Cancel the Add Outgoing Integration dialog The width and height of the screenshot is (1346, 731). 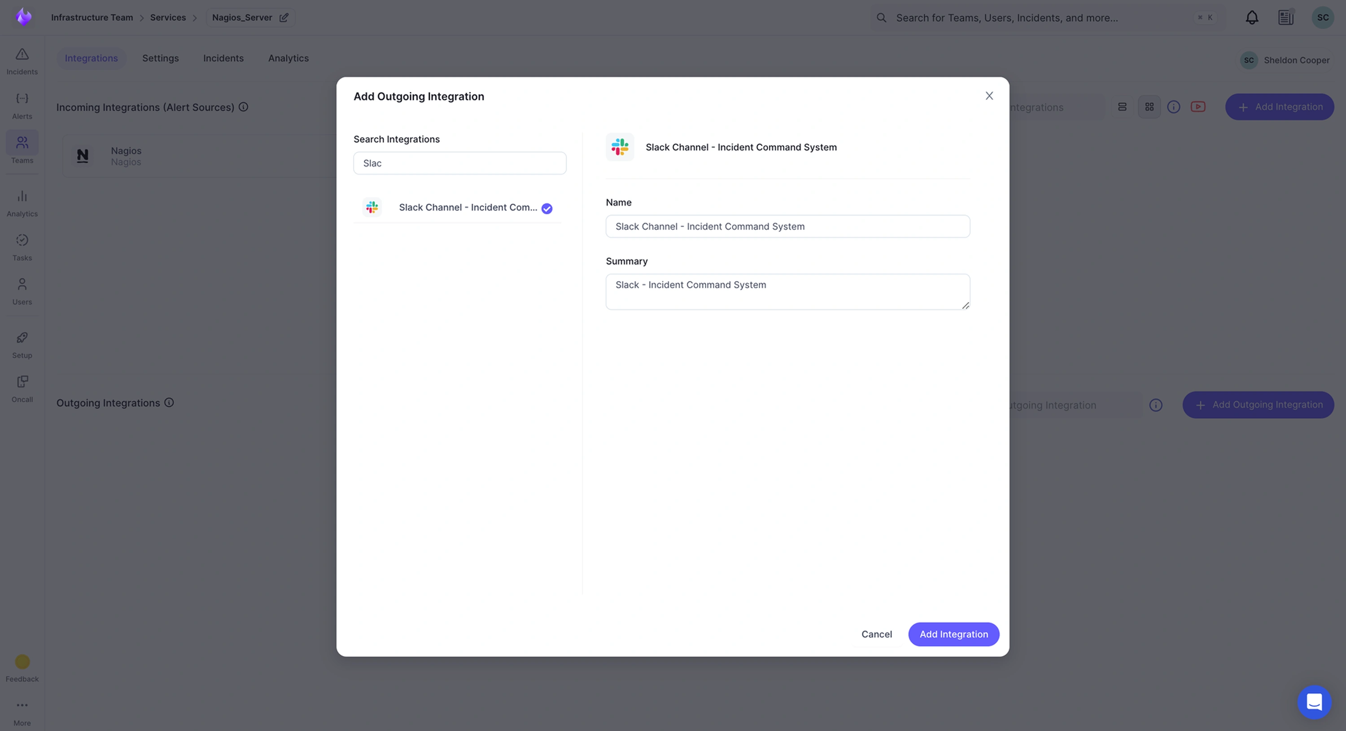pyautogui.click(x=876, y=634)
